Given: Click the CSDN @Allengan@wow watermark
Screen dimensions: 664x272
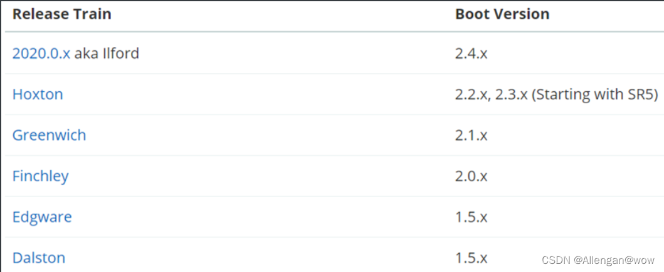Looking at the screenshot, I should [598, 261].
